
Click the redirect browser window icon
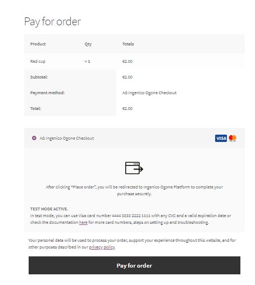point(134,168)
